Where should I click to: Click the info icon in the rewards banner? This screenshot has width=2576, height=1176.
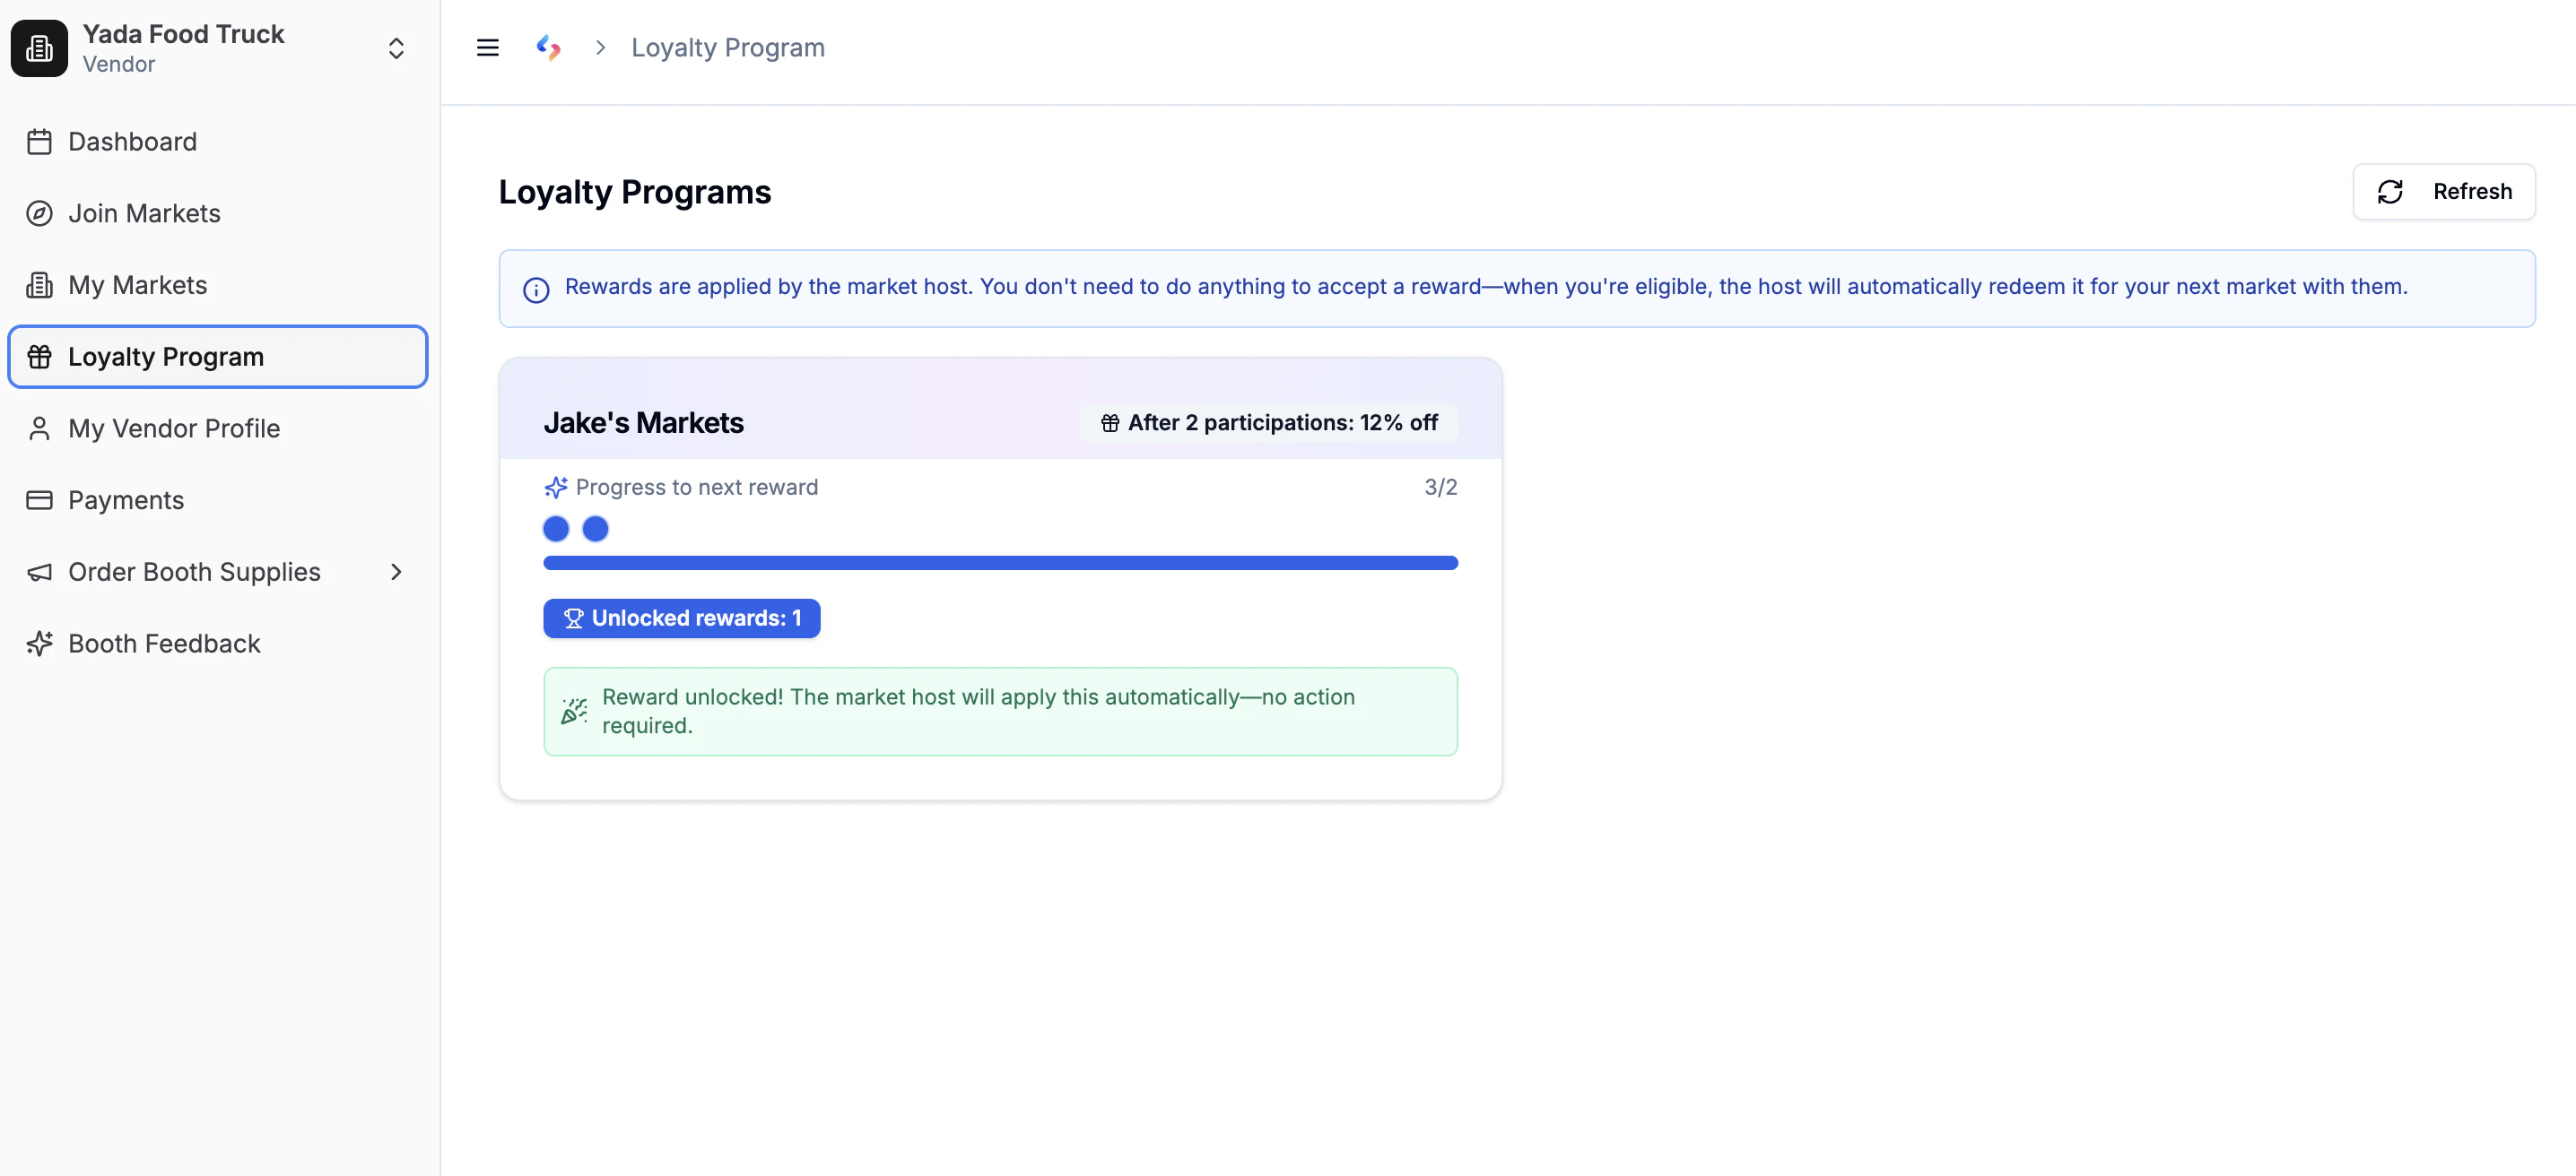tap(536, 290)
